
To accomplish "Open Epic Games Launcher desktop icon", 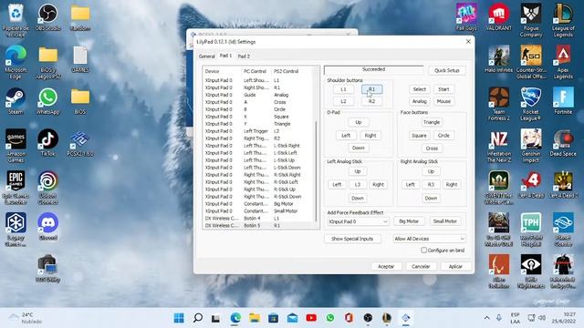I will [x=16, y=188].
